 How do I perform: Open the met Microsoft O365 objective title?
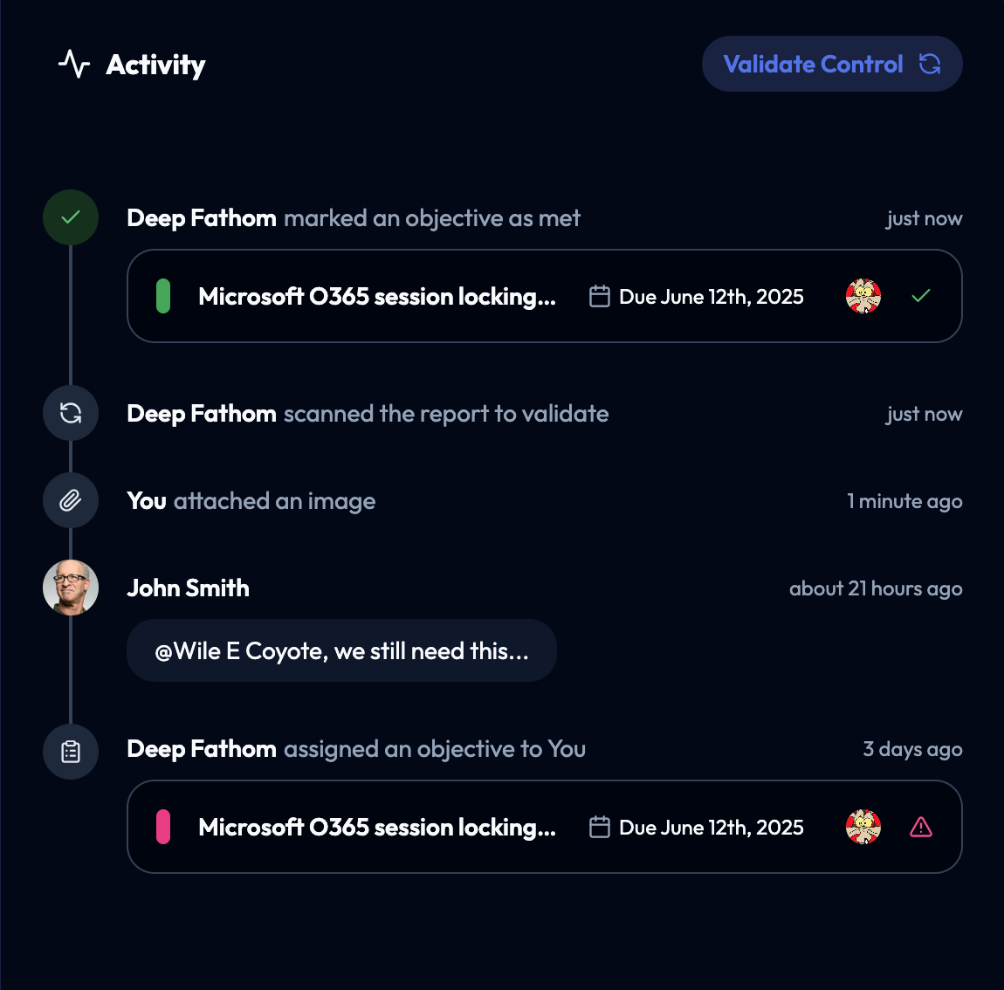tap(377, 296)
